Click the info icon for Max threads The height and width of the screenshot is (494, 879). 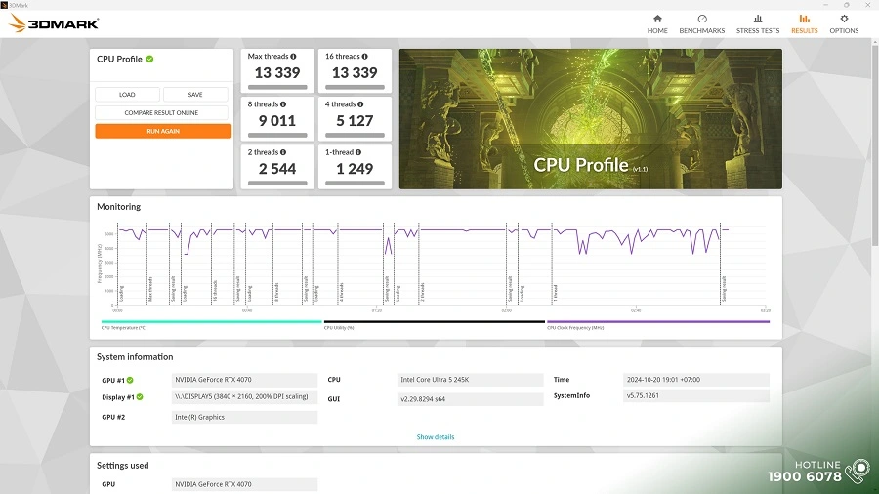click(293, 57)
